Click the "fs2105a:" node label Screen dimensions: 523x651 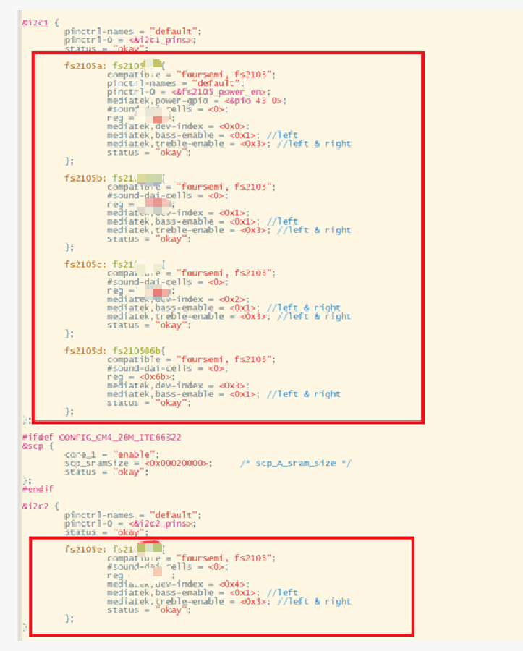click(x=85, y=66)
